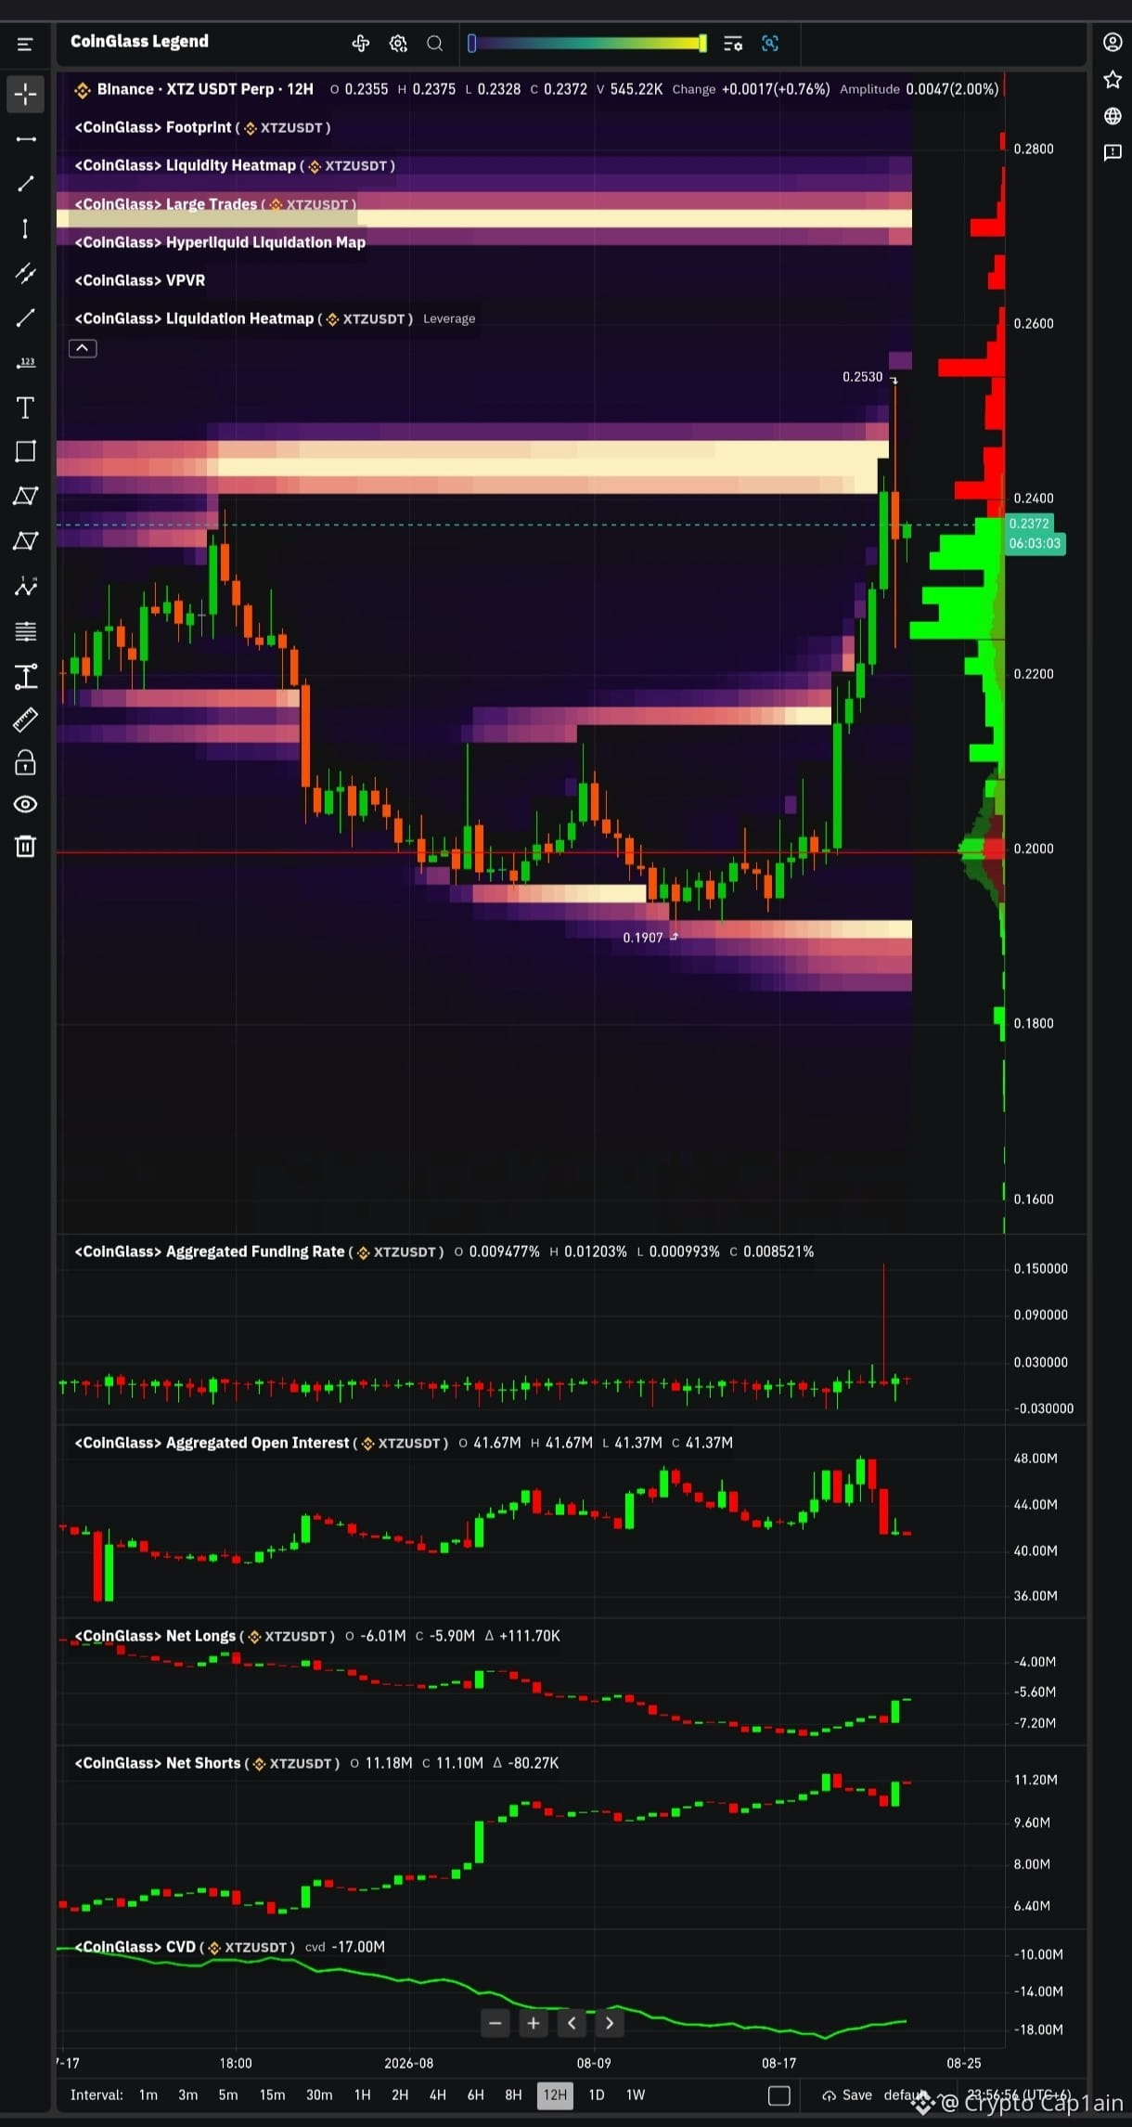Select the parallel channel tool
Image resolution: width=1132 pixels, height=2127 pixels.
pyautogui.click(x=25, y=273)
